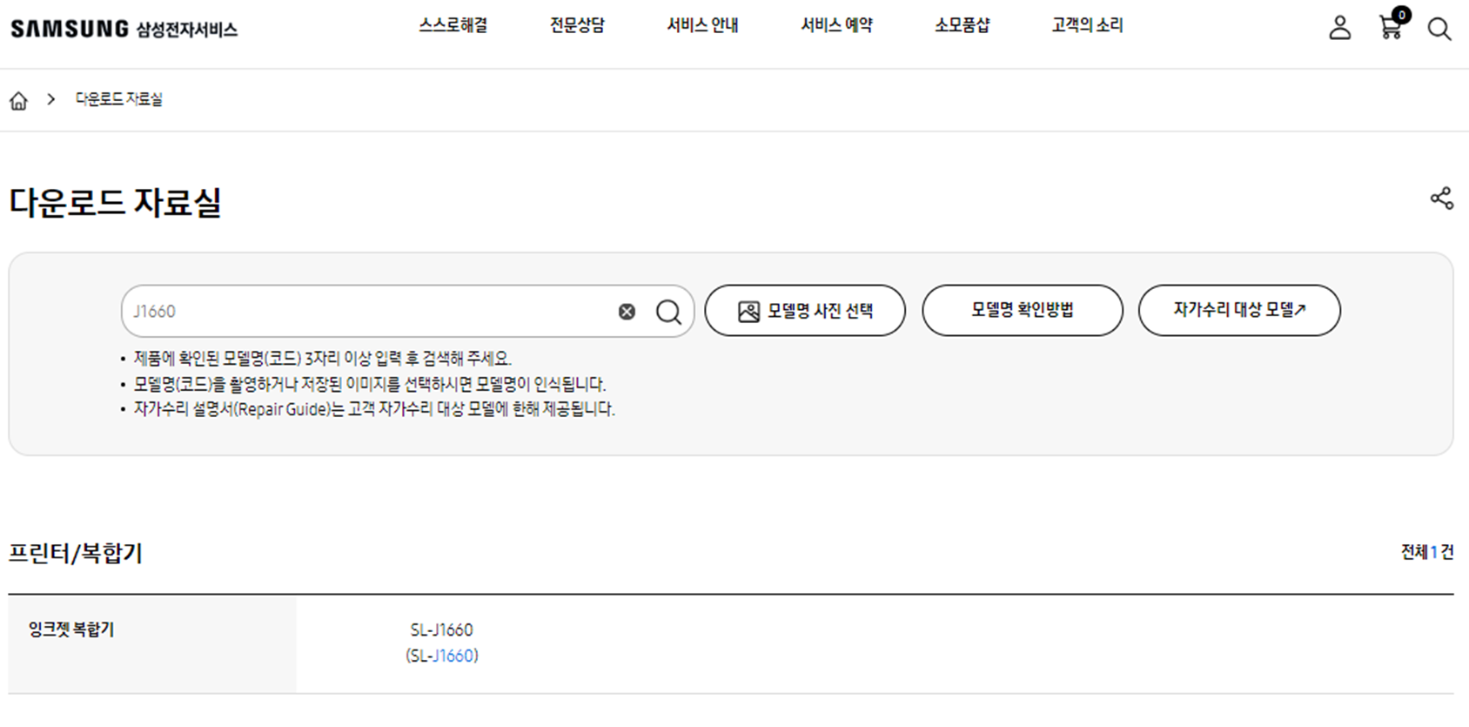The image size is (1469, 727).
Task: Open the 서비스 예약 menu
Action: tap(836, 26)
